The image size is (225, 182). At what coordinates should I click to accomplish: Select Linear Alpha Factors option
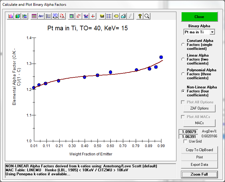click(183, 59)
